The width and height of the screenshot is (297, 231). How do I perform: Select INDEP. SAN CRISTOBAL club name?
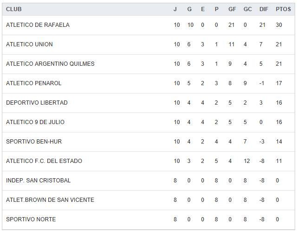[39, 181]
